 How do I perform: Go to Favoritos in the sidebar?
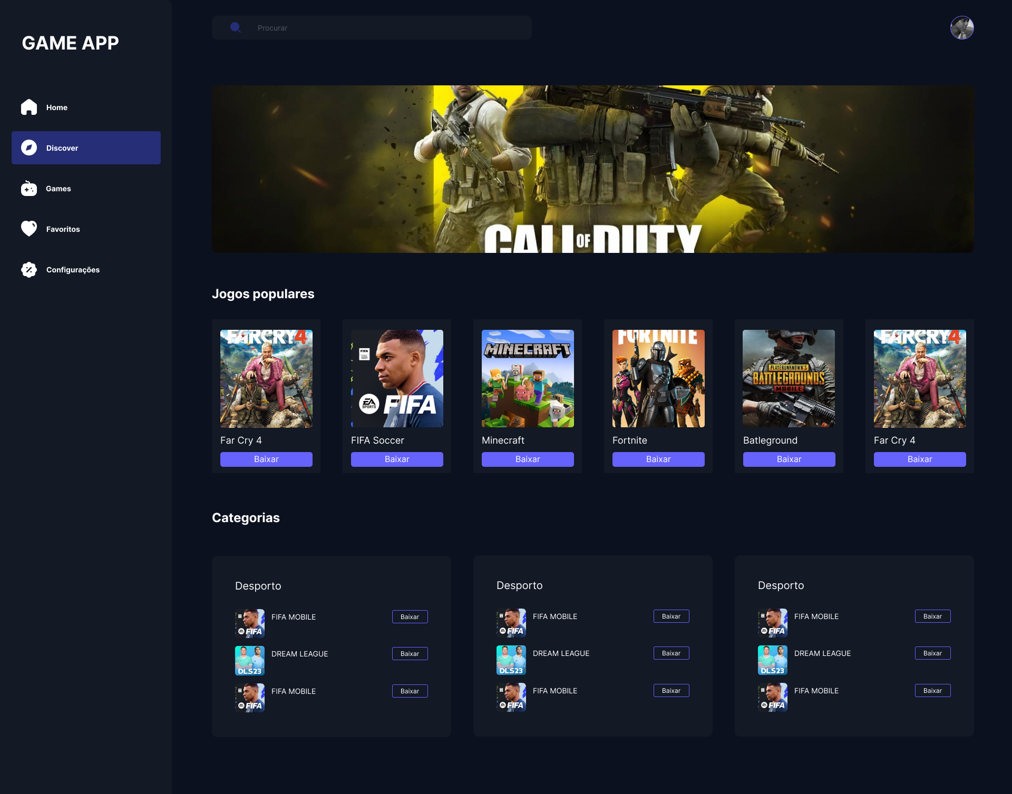point(63,229)
